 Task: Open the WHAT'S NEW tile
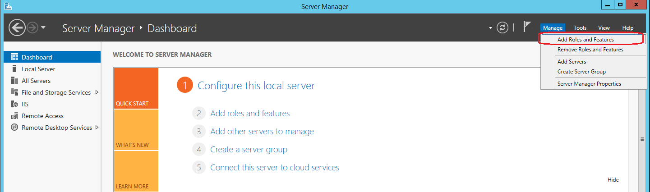(136, 130)
